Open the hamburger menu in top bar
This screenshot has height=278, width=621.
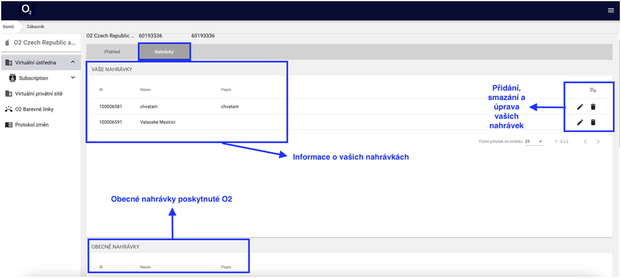610,10
